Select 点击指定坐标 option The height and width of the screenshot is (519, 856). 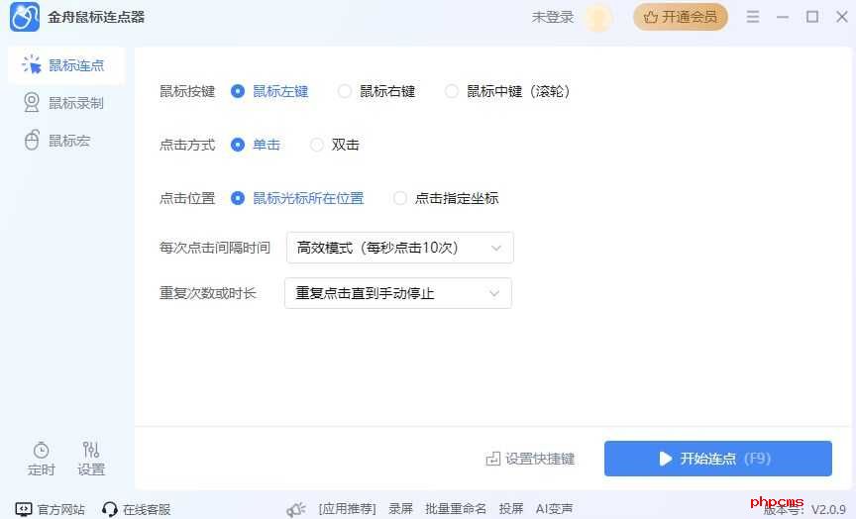[x=400, y=198]
